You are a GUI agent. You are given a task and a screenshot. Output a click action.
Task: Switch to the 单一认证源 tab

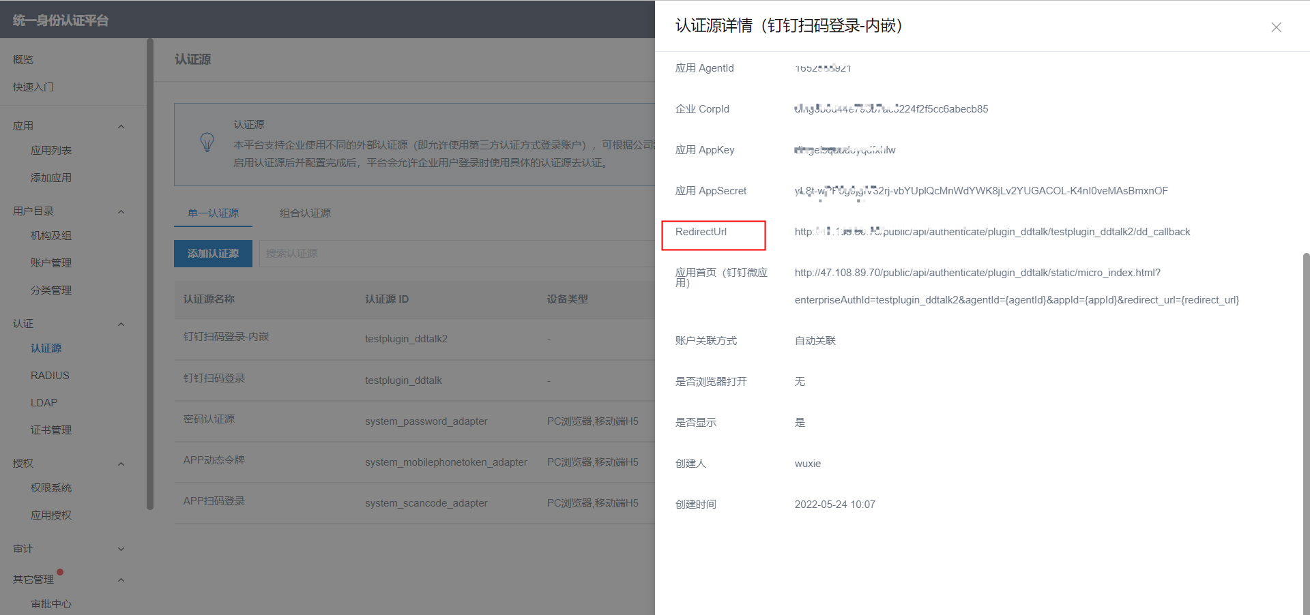click(x=213, y=213)
